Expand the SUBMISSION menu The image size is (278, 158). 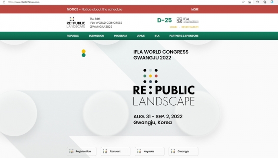96,35
